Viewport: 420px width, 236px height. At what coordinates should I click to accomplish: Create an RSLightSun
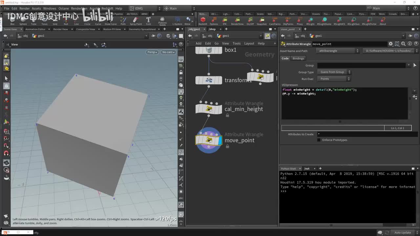coord(353,22)
